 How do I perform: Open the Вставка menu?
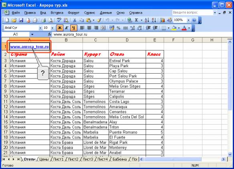tap(57, 13)
